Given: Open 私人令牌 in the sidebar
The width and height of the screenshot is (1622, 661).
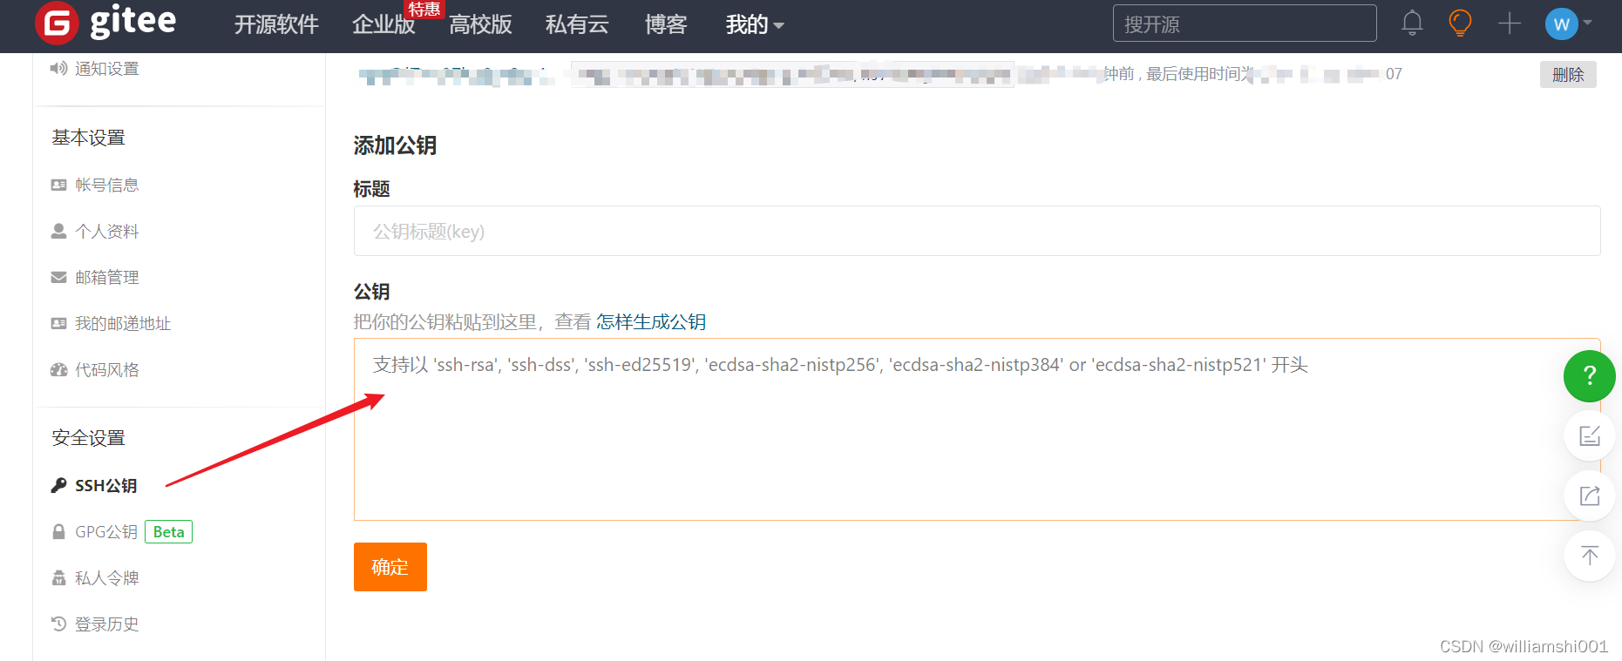Looking at the screenshot, I should click(x=106, y=577).
